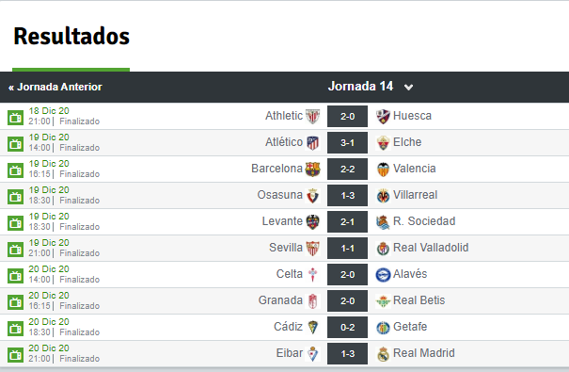The image size is (569, 372).
Task: Click the Real Betis club crest
Action: click(x=383, y=301)
